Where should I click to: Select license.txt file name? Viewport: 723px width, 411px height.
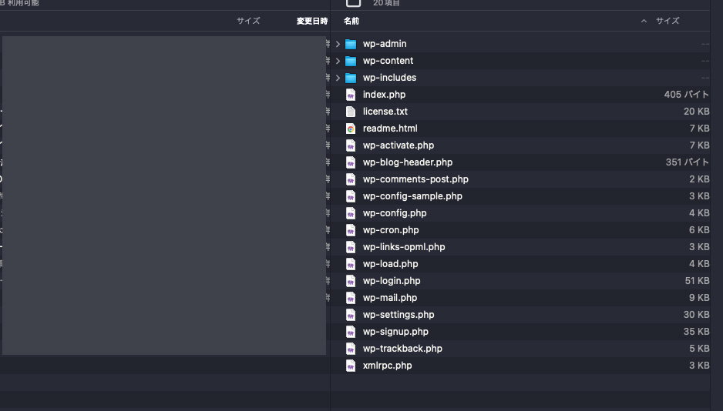pyautogui.click(x=385, y=112)
